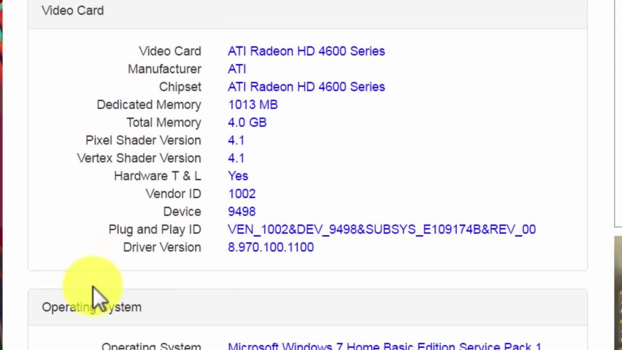Click the Hardware T & L label

(x=157, y=176)
